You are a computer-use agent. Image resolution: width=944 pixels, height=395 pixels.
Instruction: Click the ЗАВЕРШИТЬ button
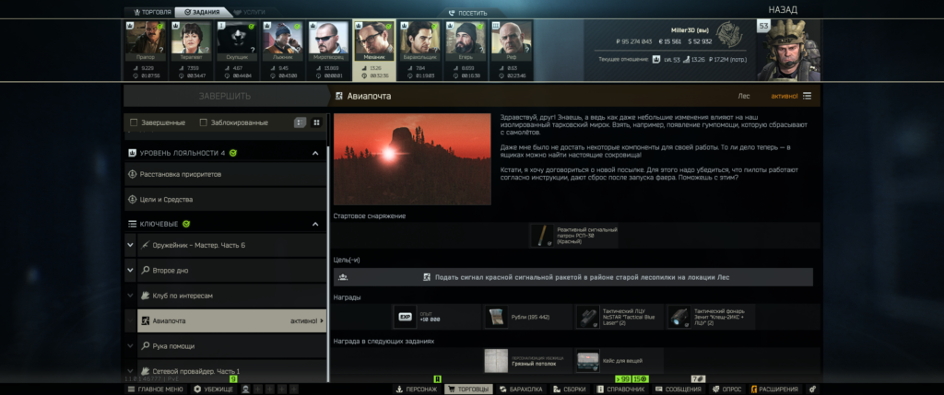click(225, 96)
